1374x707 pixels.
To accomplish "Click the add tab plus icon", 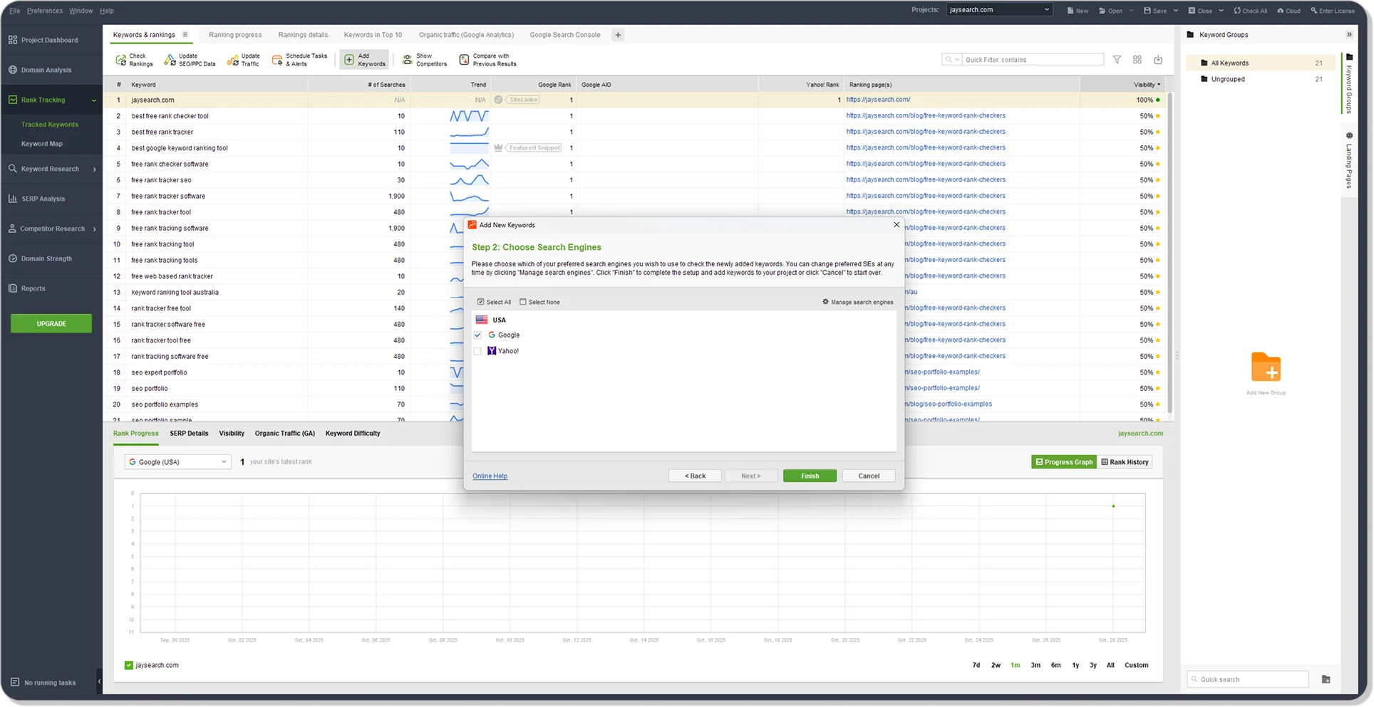I will coord(618,35).
